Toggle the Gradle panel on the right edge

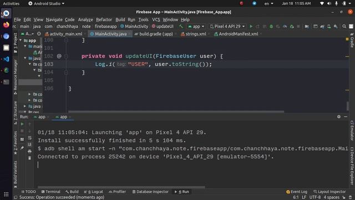point(352,40)
